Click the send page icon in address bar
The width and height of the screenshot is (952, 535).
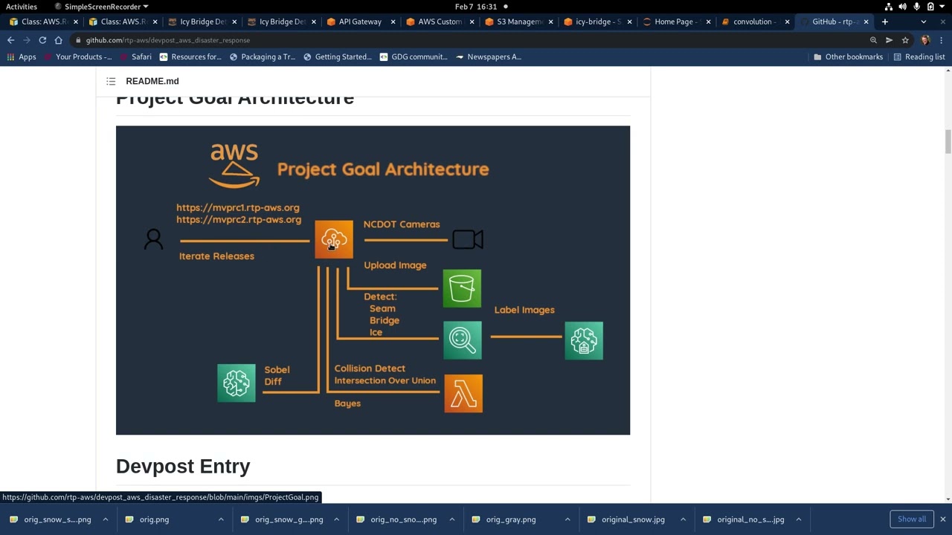pyautogui.click(x=889, y=40)
